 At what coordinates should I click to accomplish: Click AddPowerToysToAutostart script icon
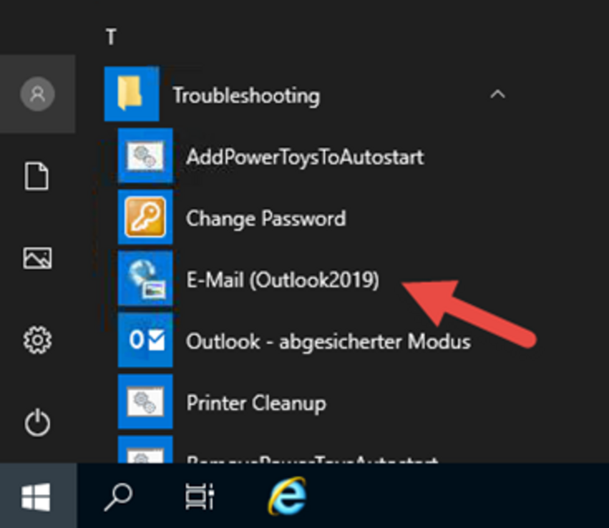coord(146,155)
